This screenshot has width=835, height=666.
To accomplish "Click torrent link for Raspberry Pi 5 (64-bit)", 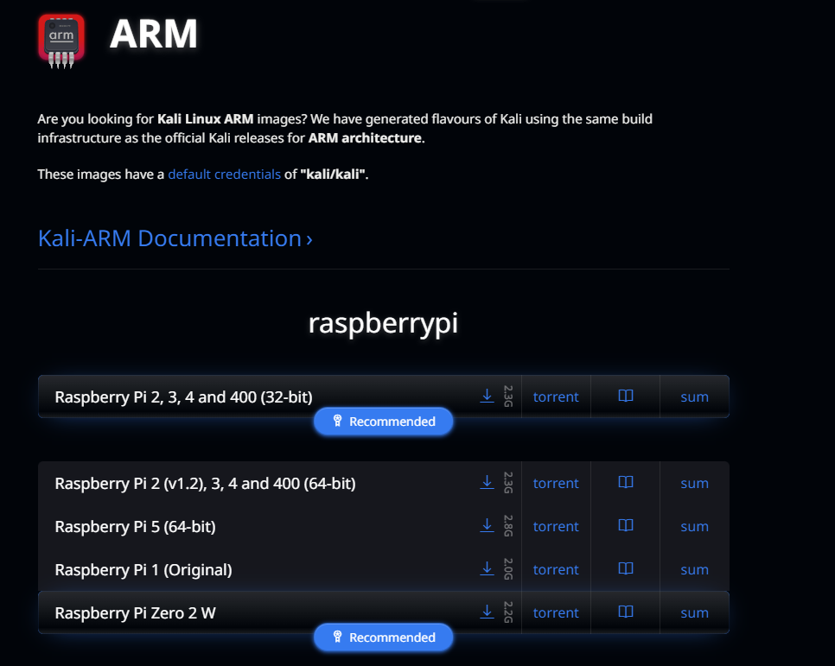I will click(556, 526).
